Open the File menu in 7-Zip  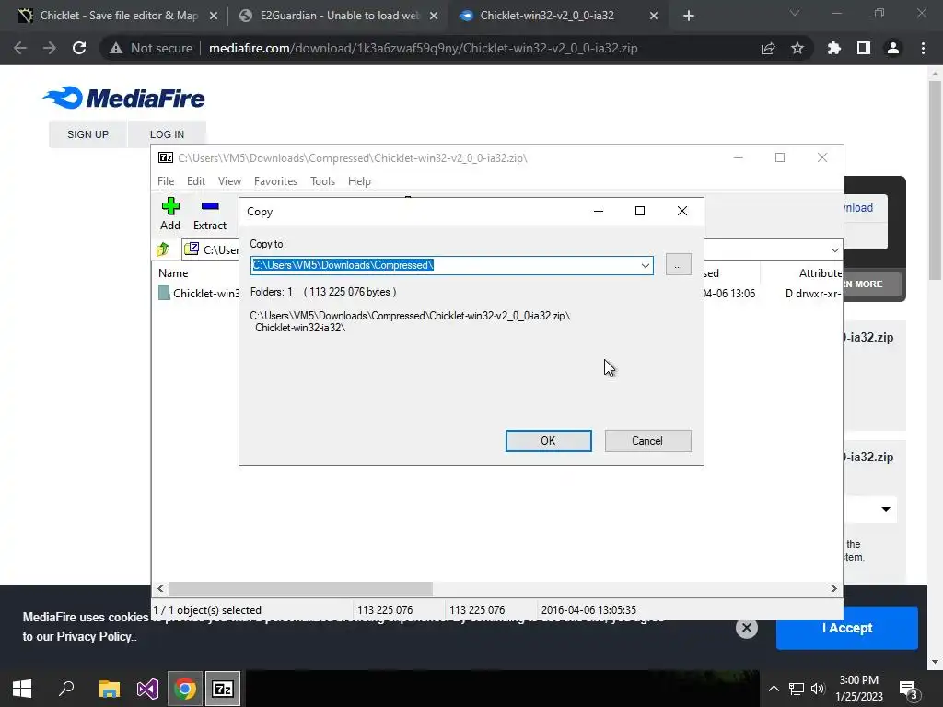coord(166,181)
